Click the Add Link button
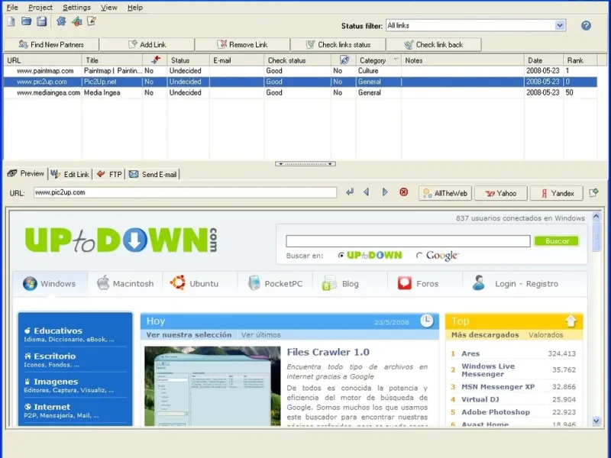This screenshot has width=611, height=458. click(147, 44)
